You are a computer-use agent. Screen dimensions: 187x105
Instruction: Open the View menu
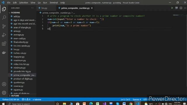[33, 3]
